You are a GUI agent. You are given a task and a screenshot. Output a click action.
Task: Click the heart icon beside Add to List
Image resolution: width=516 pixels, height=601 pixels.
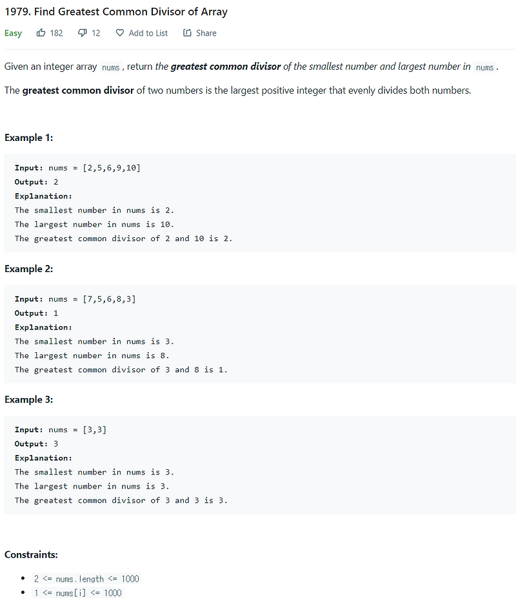coord(119,33)
